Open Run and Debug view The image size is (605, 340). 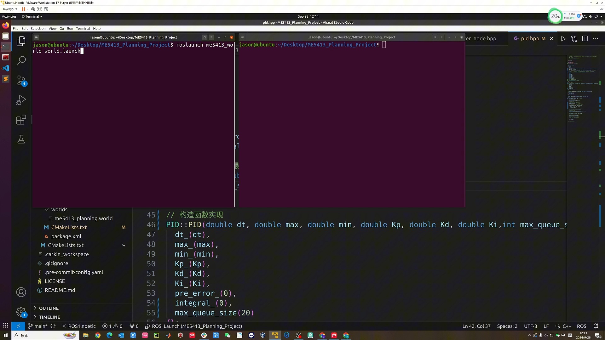[x=21, y=100]
